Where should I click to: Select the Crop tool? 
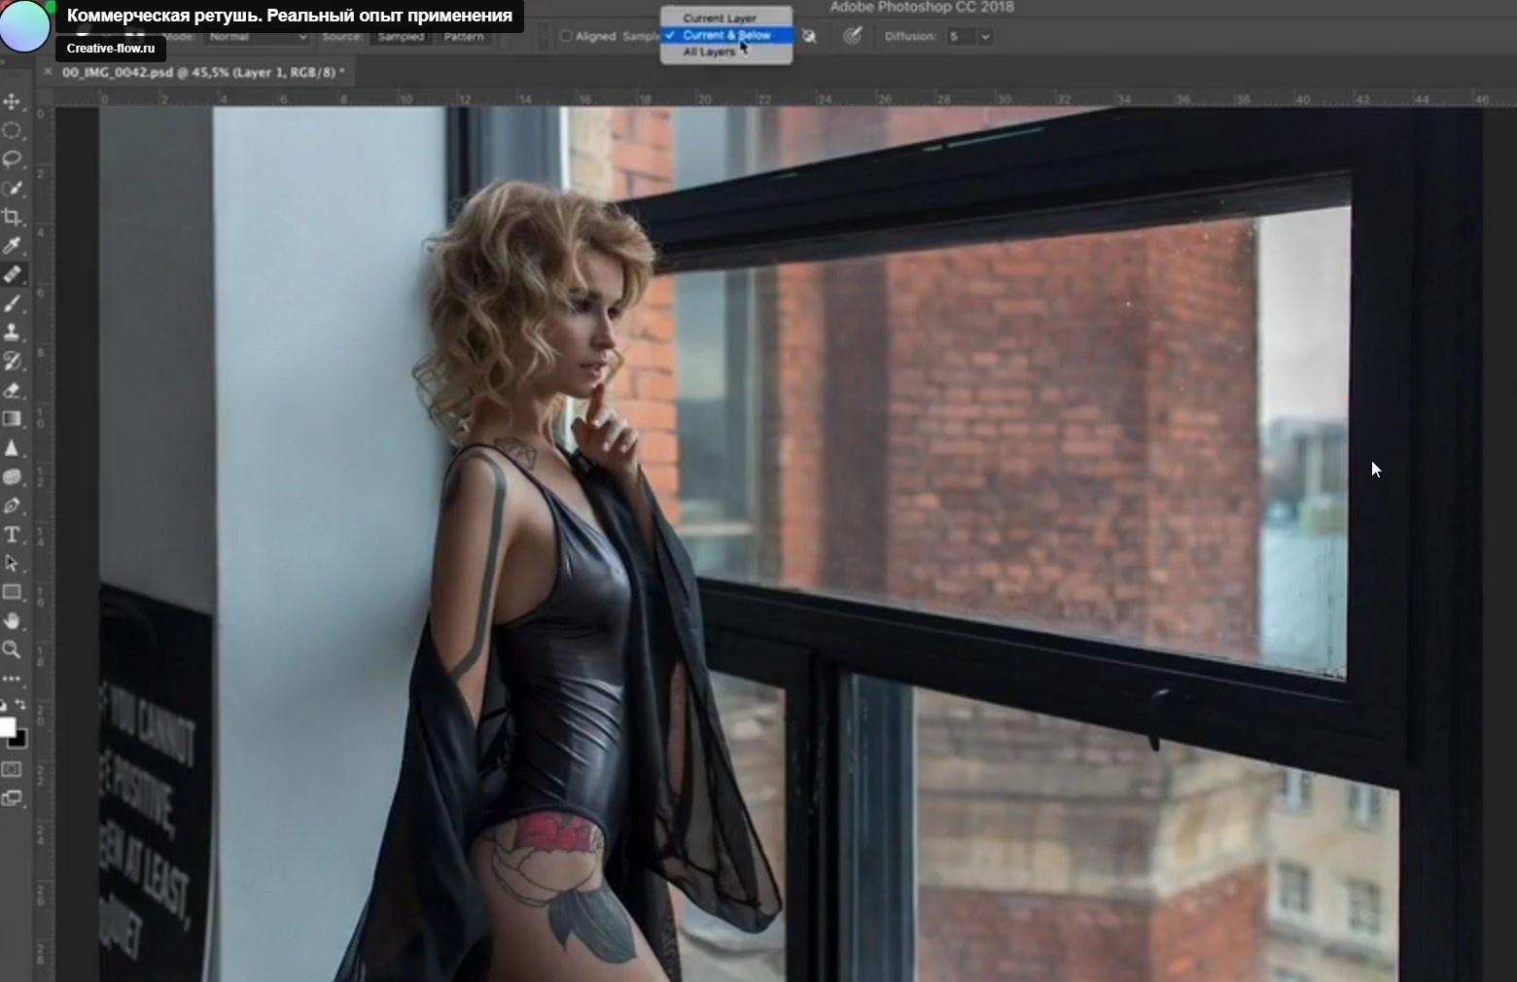coord(13,217)
